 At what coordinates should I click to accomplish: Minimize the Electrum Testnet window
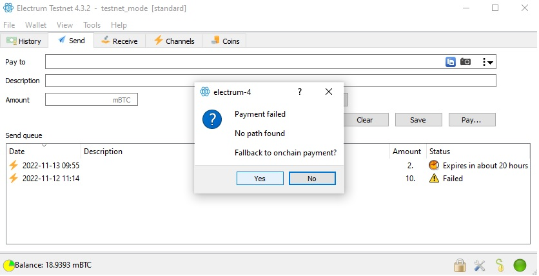click(x=465, y=8)
